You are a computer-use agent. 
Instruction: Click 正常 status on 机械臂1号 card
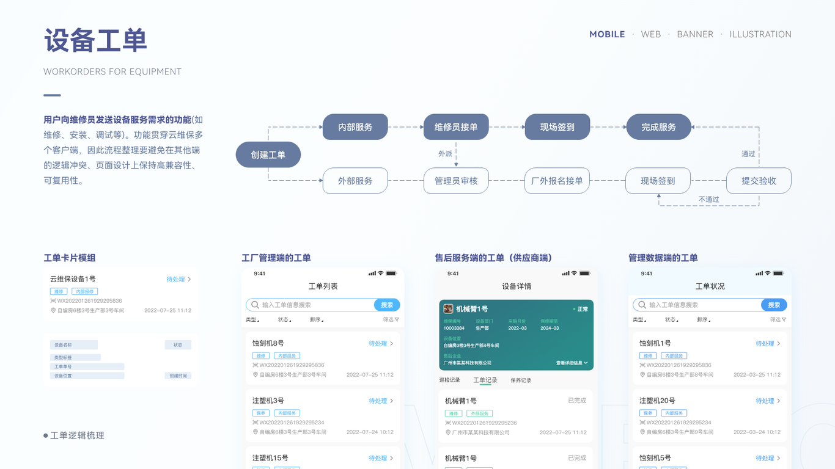580,309
